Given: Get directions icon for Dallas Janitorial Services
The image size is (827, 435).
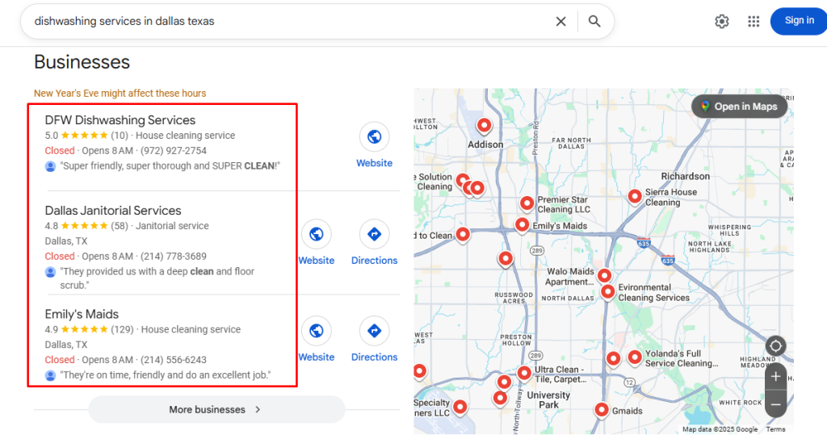Looking at the screenshot, I should click(x=375, y=234).
